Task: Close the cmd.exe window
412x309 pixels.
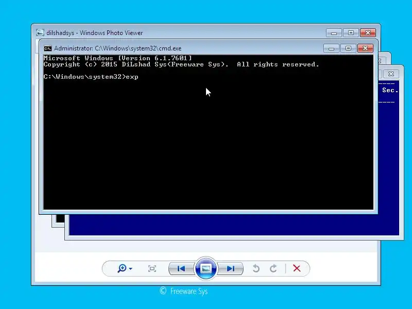Action: coord(365,48)
